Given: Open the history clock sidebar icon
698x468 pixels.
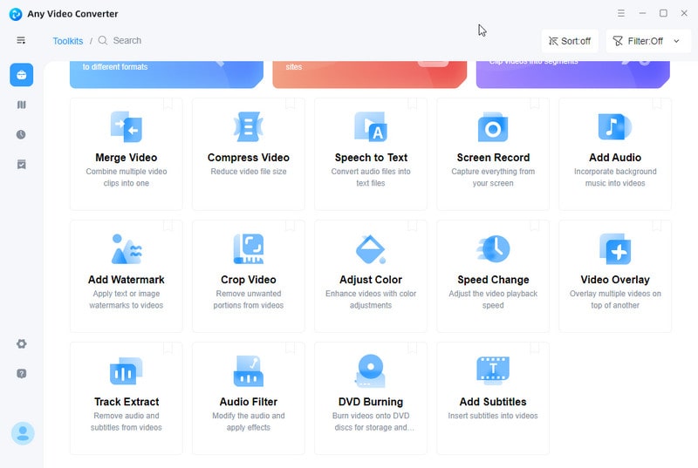Looking at the screenshot, I should [21, 135].
